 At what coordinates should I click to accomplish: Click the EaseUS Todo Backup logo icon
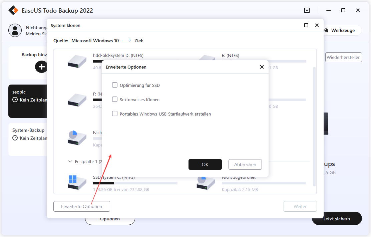(13, 10)
